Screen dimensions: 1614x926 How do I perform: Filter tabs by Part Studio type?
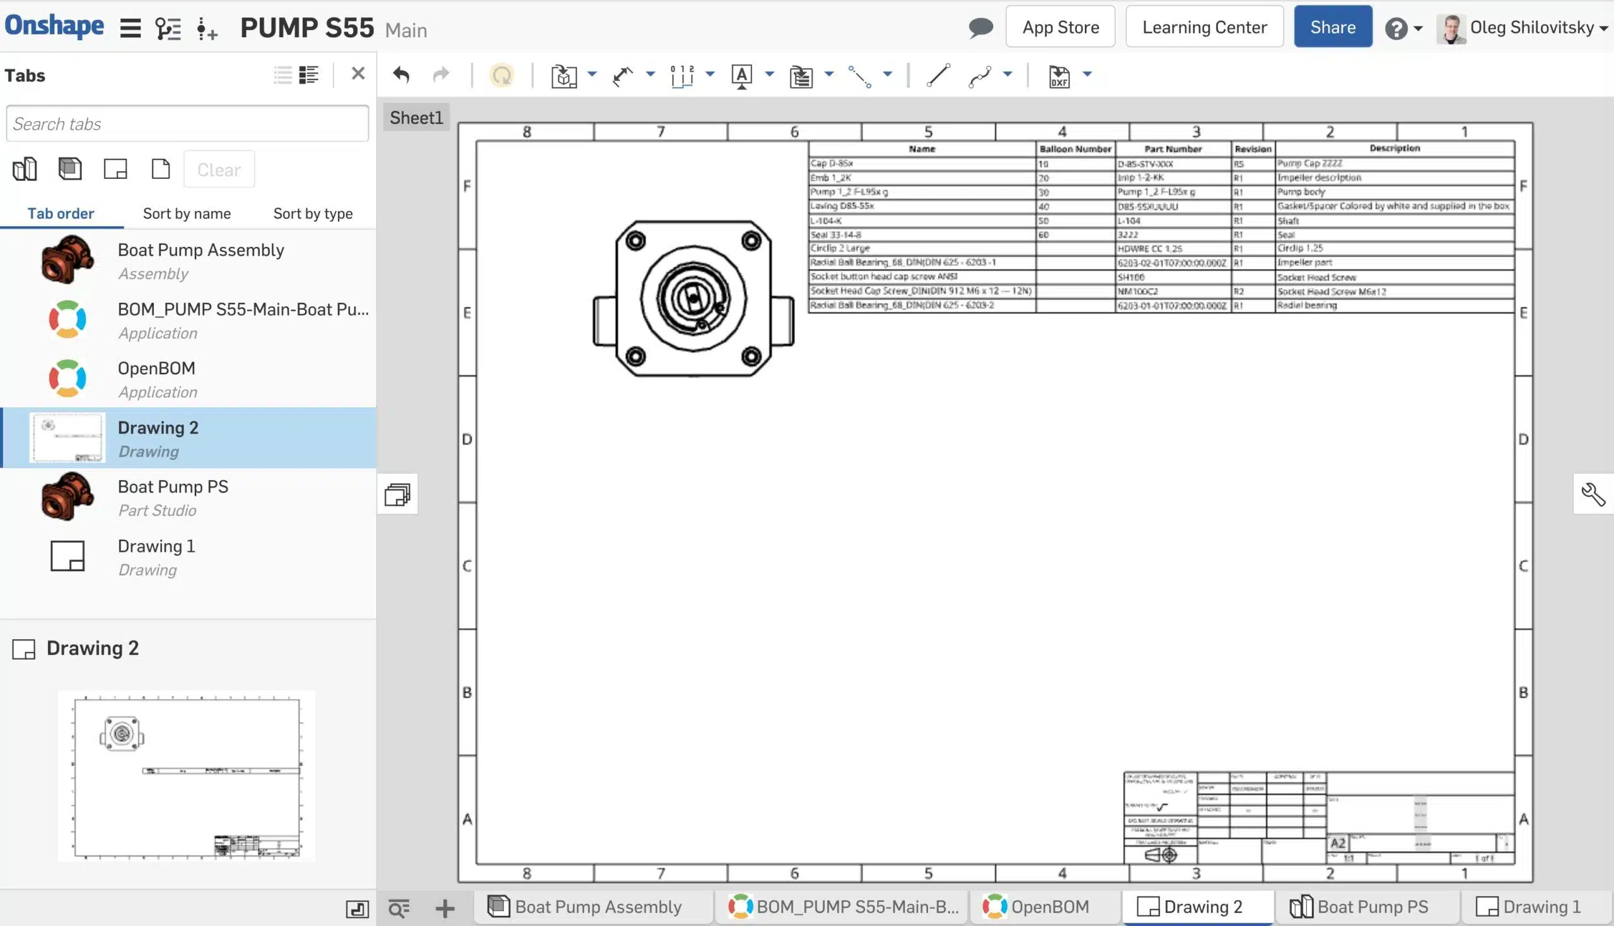coord(25,169)
